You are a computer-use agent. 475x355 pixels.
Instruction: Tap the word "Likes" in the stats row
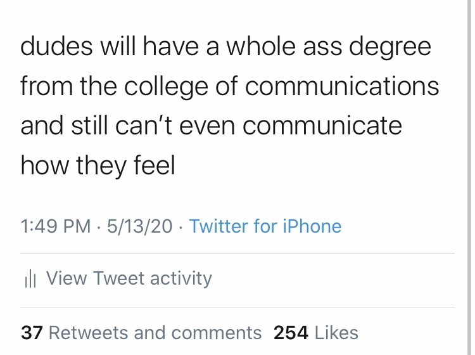click(x=336, y=332)
